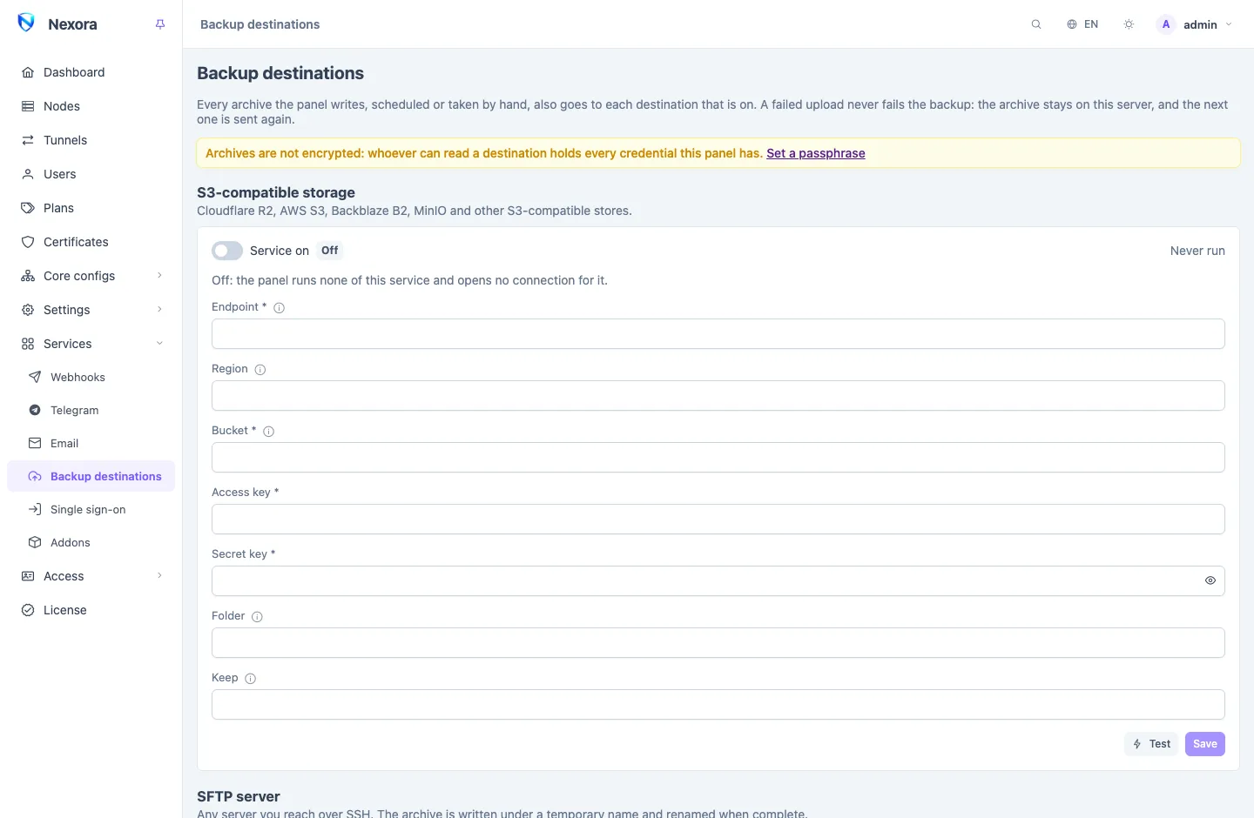Save the S3 storage settings

1205,744
